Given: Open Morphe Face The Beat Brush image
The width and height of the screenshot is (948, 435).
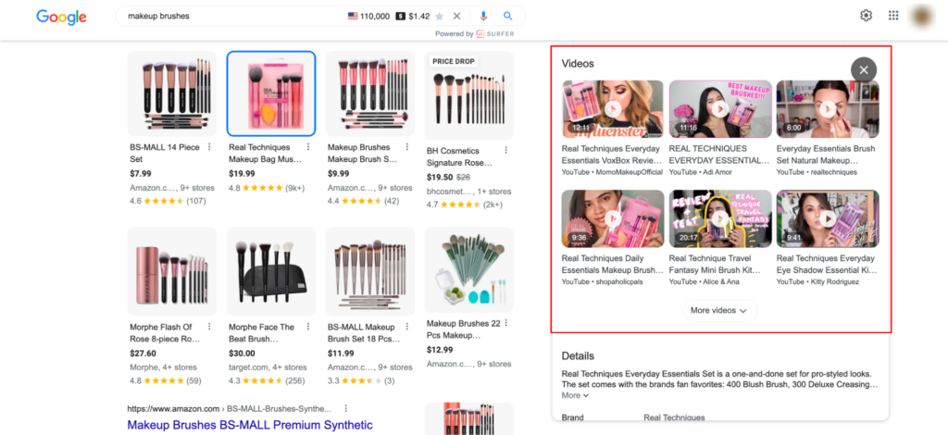Looking at the screenshot, I should (271, 271).
